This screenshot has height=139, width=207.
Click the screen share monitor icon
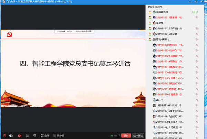pos(28,136)
